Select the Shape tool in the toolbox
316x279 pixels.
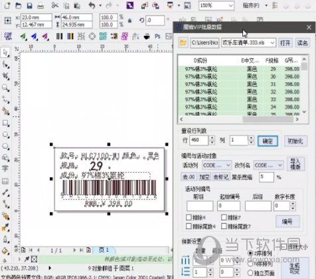[5, 64]
